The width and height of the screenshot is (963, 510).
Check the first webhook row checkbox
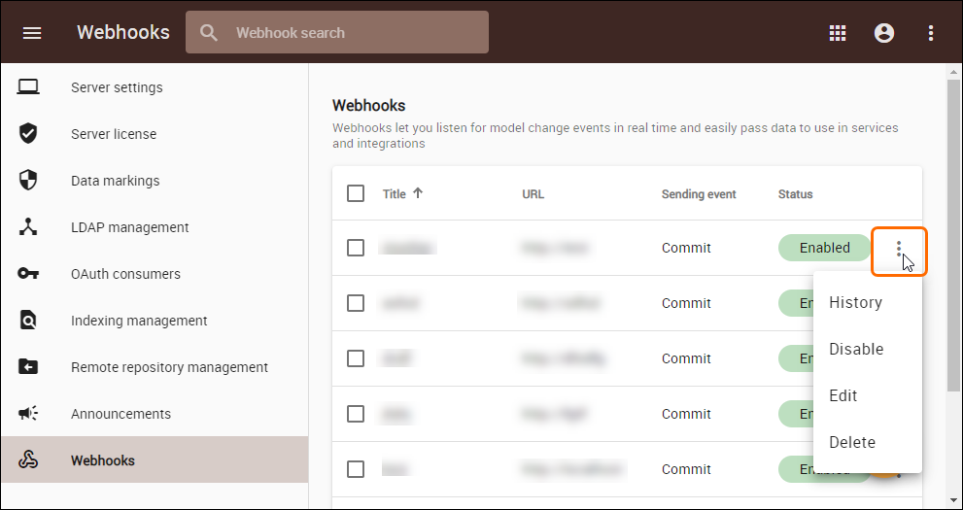click(x=356, y=248)
